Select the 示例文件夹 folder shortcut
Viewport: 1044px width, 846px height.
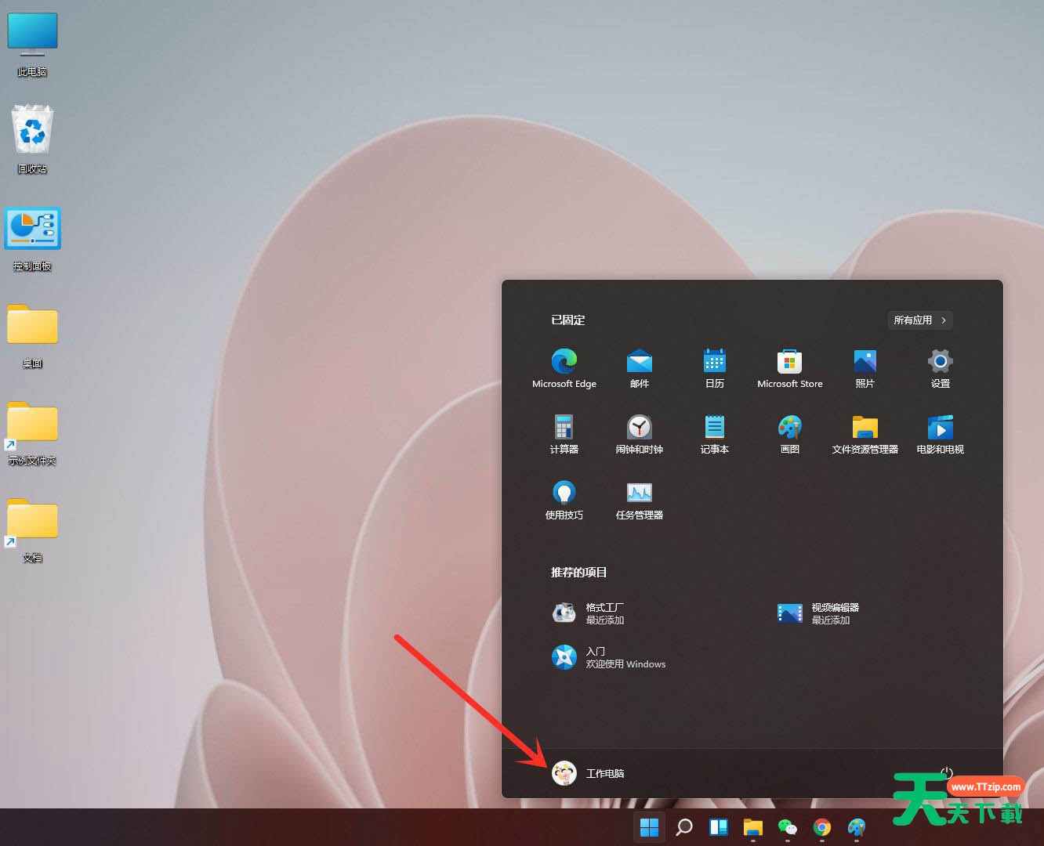[32, 433]
